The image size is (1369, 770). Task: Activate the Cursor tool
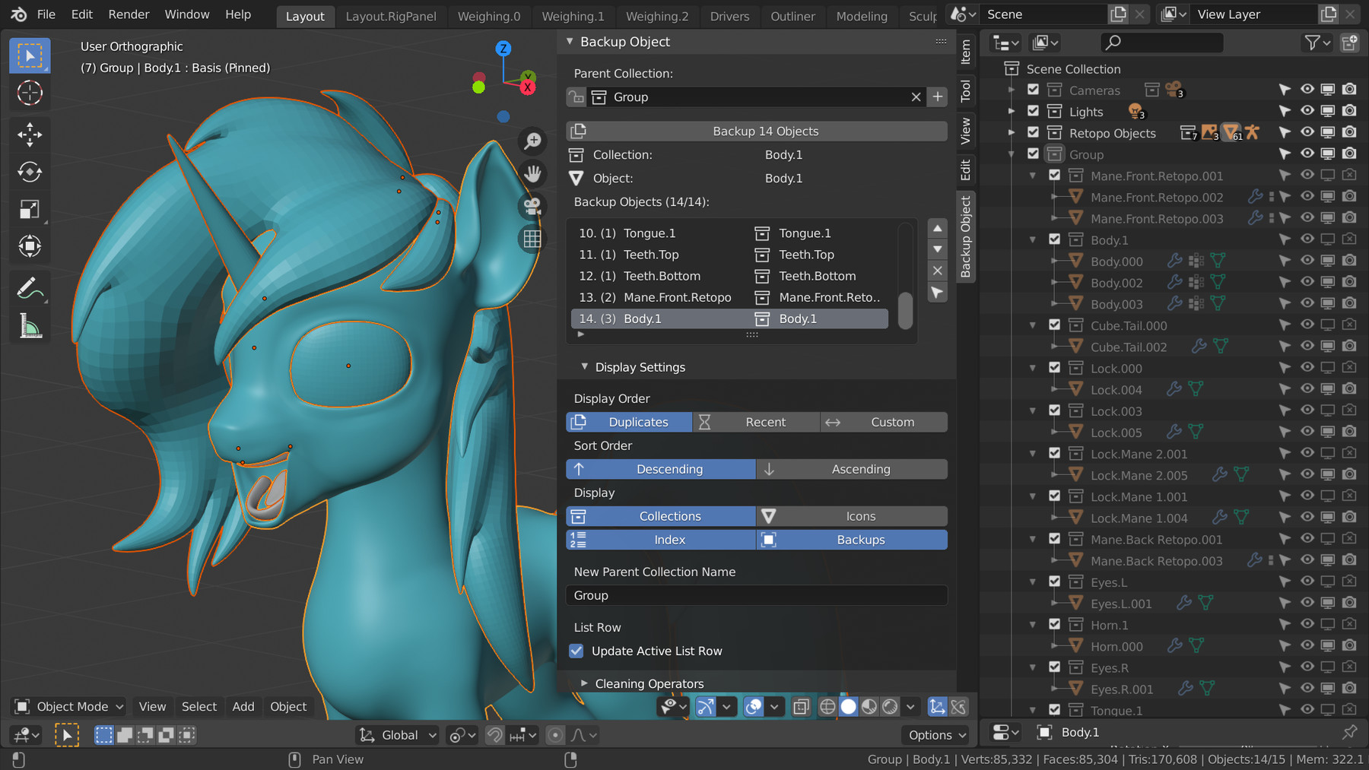pyautogui.click(x=29, y=93)
